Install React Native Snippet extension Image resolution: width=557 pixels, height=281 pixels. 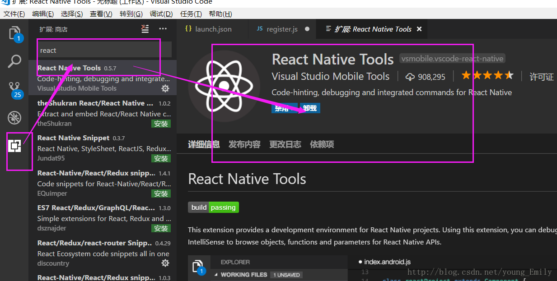coord(161,158)
